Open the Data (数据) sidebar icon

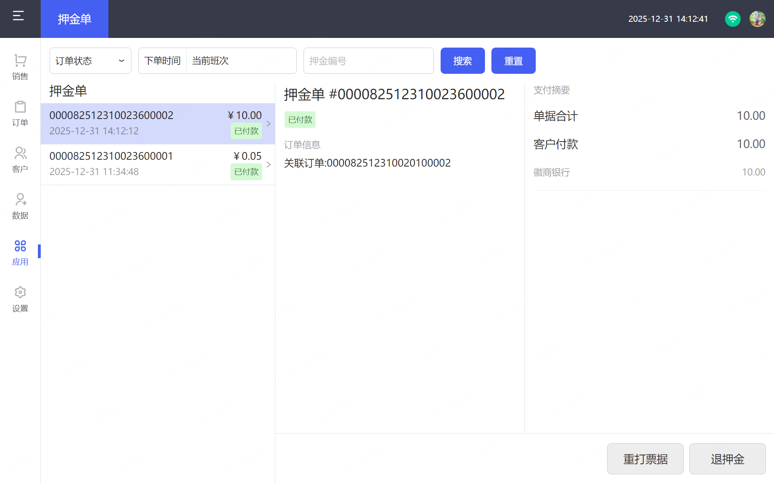(x=20, y=200)
